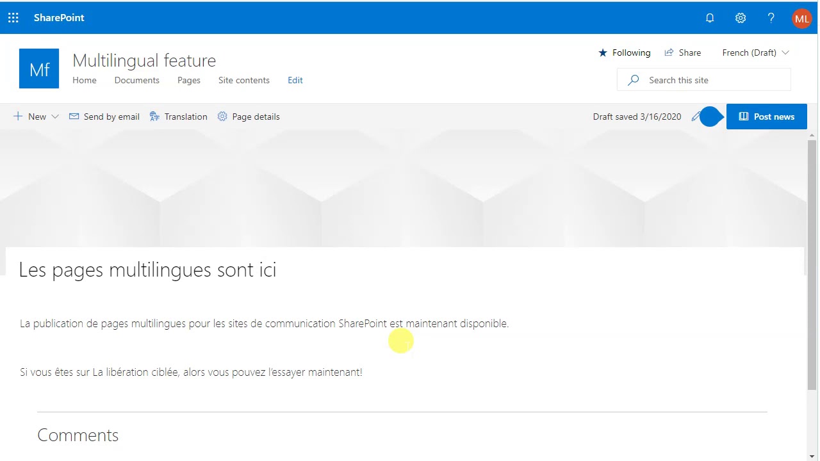This screenshot has height=461, width=820.
Task: Click the Edit navigation link
Action: 295,80
